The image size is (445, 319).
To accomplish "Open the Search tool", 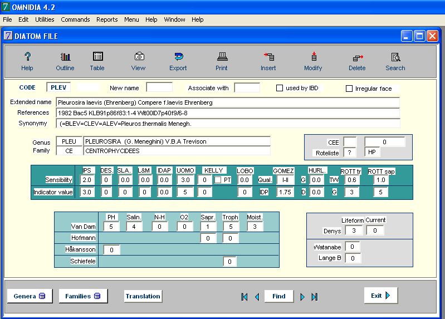I will [x=395, y=62].
